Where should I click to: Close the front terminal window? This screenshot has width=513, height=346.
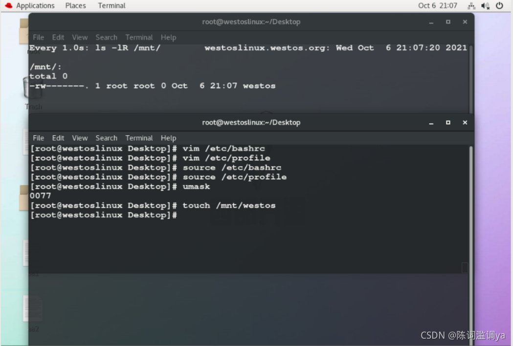465,123
